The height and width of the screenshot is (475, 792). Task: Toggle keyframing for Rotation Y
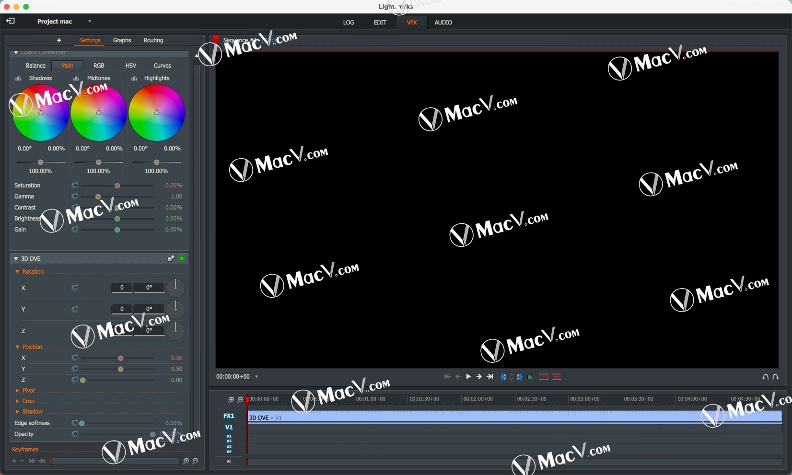click(x=75, y=309)
